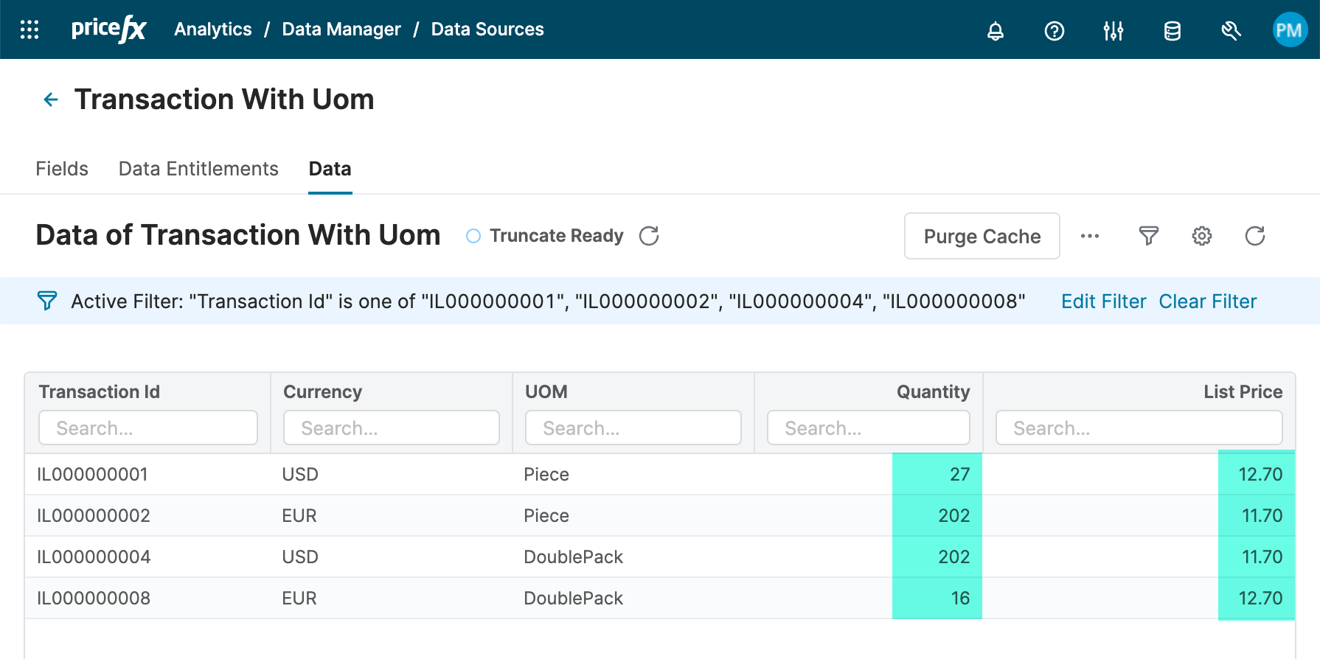Focus the List Price search field
1320x659 pixels.
(x=1139, y=428)
